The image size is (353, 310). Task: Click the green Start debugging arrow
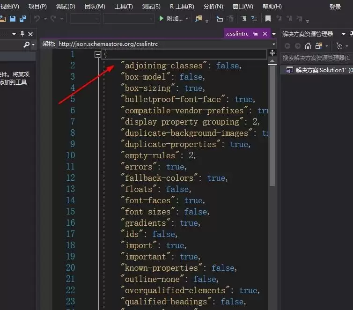click(x=162, y=19)
